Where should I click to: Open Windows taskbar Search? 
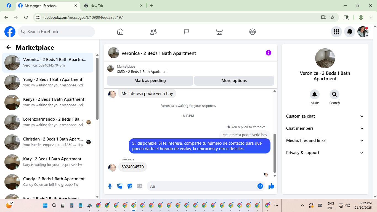pos(54,205)
